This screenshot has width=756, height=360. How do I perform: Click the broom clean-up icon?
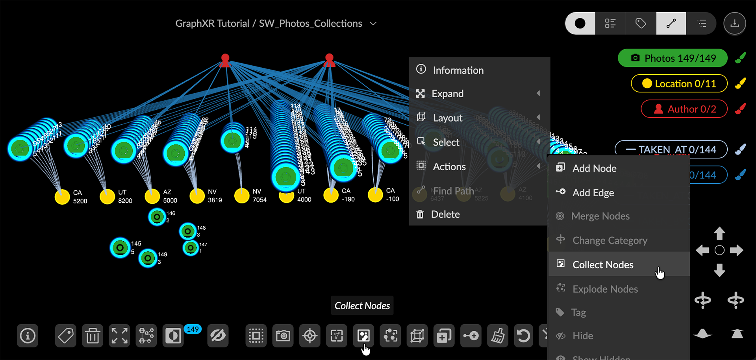tap(498, 336)
